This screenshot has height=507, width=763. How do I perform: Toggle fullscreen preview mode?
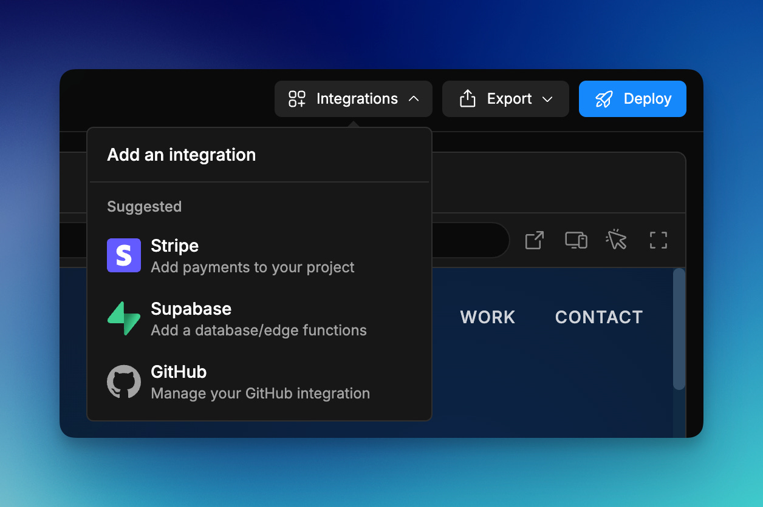pos(658,240)
